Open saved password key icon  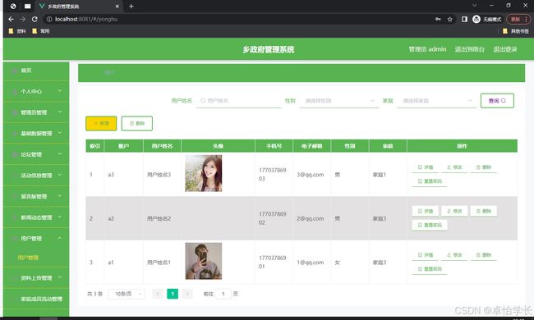point(438,20)
